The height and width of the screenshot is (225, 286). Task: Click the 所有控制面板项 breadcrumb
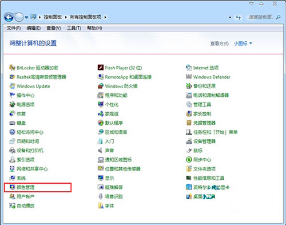coord(85,17)
